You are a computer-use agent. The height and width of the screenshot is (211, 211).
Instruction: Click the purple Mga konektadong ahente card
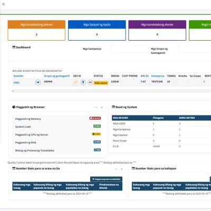157,30
